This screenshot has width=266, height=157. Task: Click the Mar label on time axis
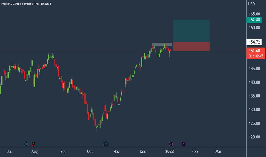218,151
